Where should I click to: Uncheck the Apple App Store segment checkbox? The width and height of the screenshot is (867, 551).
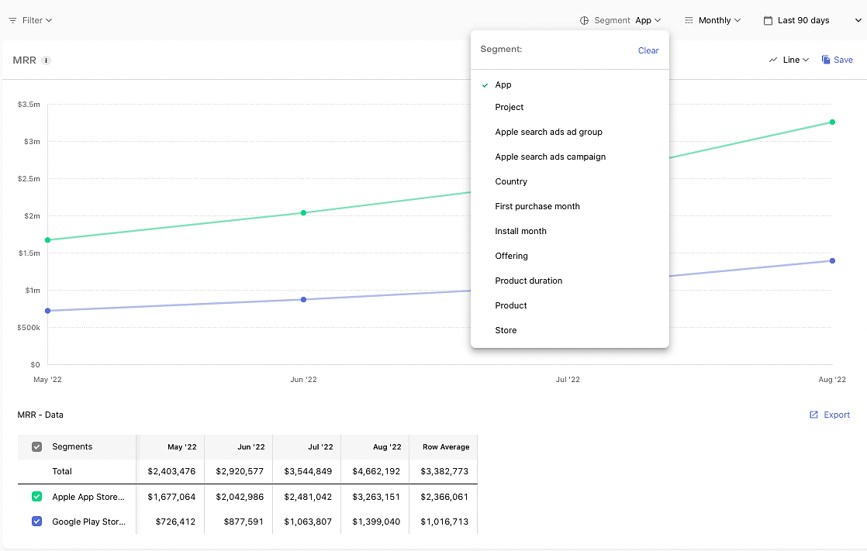(37, 496)
